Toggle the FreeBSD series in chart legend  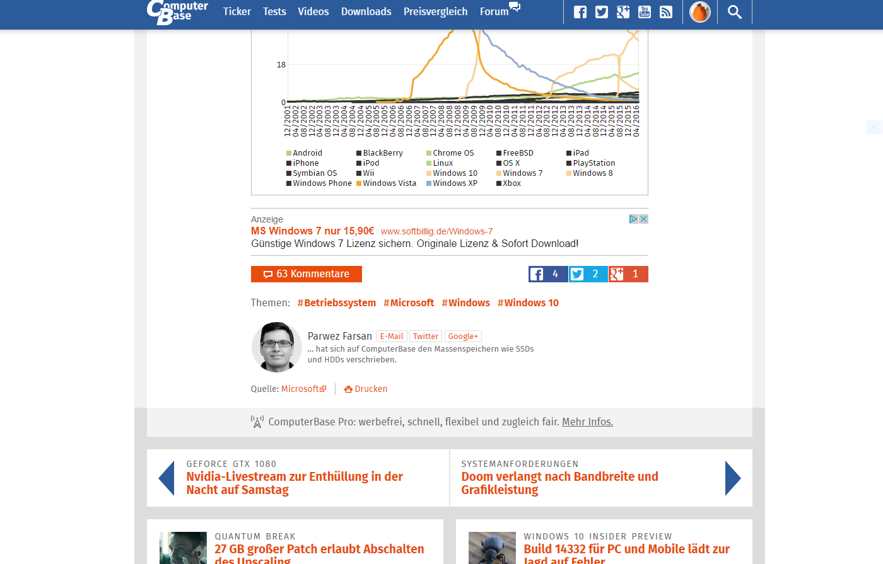(x=515, y=153)
